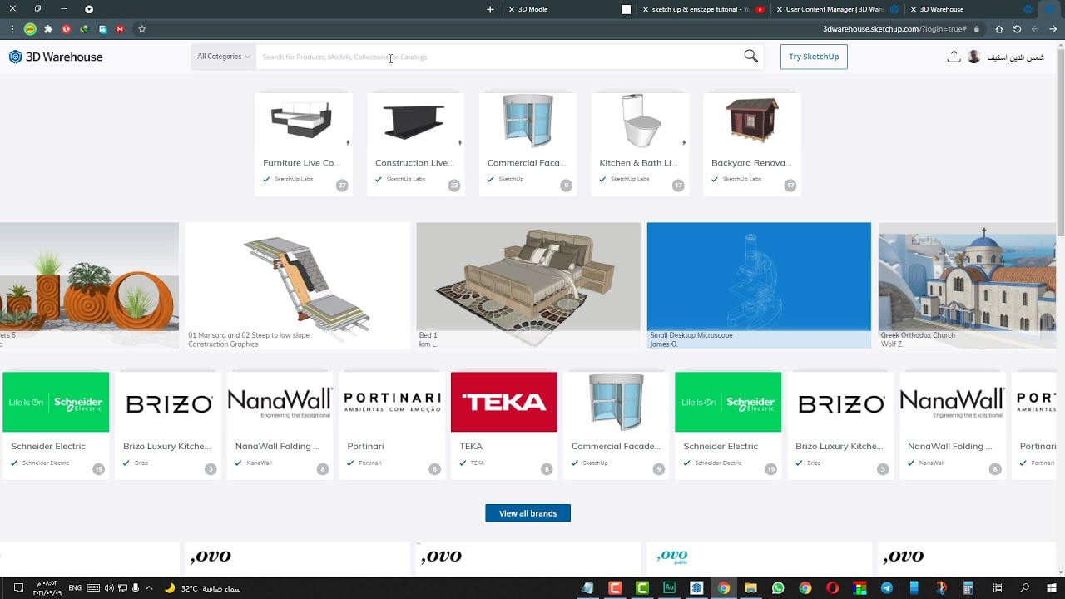Open a new browser tab with plus

pos(490,9)
